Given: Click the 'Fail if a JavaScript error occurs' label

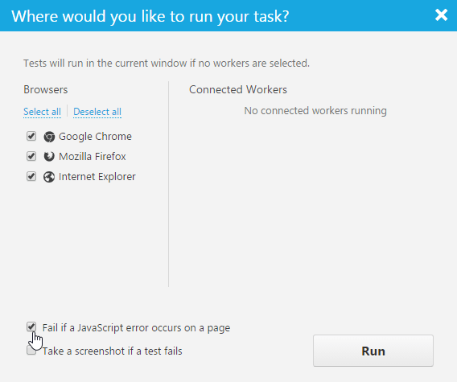Looking at the screenshot, I should point(137,328).
